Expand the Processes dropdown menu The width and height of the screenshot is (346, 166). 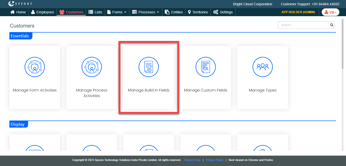tap(146, 12)
